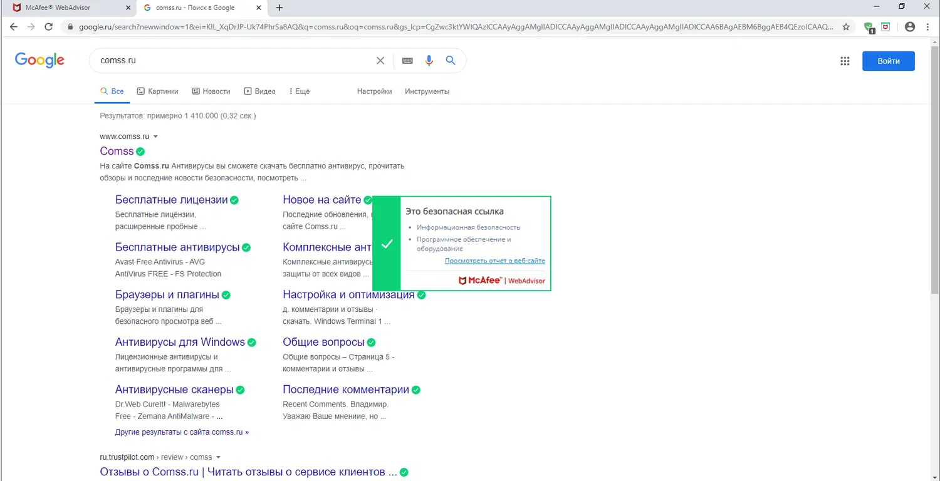Switch to Новости news results

[211, 91]
